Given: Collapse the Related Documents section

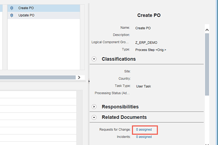Looking at the screenshot, I should tap(94, 117).
